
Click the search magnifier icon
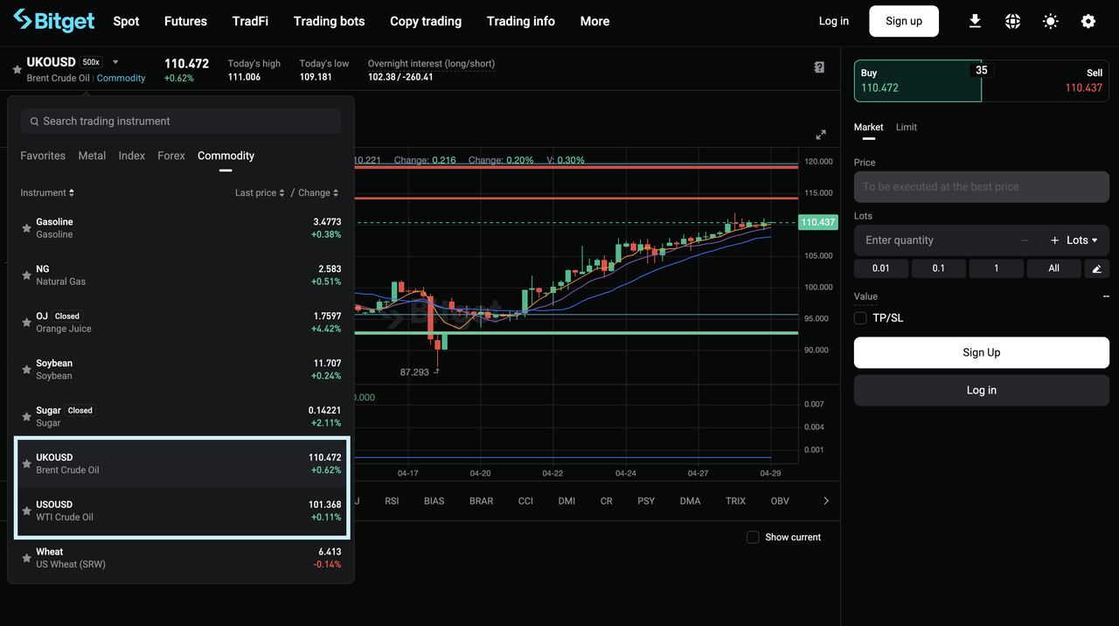34,122
